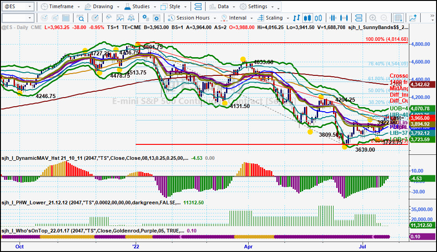
Task: Open the Studies menu
Action: [141, 6]
